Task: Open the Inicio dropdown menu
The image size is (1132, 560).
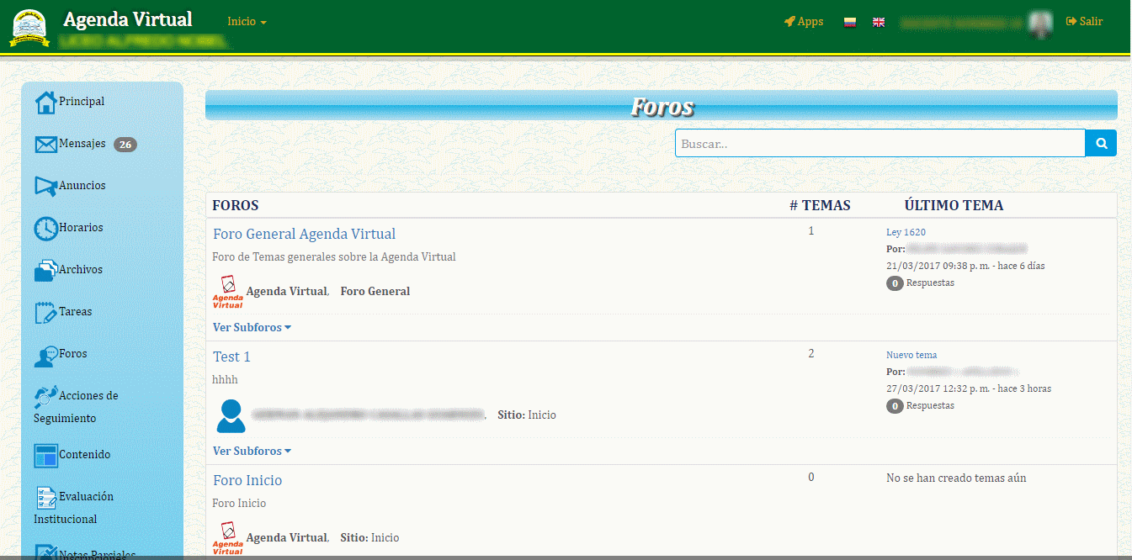Action: click(247, 22)
